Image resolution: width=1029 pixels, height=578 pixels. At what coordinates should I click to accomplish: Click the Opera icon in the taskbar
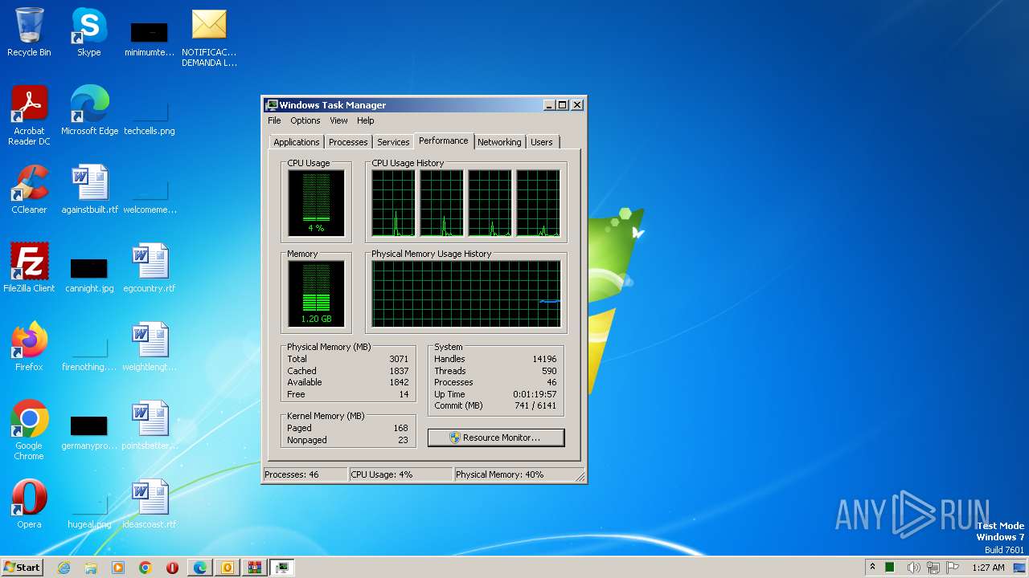(172, 568)
